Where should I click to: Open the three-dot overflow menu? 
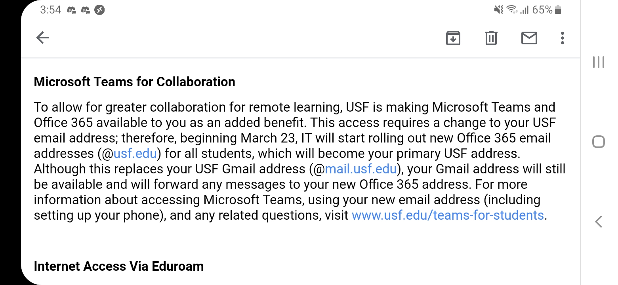pos(562,38)
